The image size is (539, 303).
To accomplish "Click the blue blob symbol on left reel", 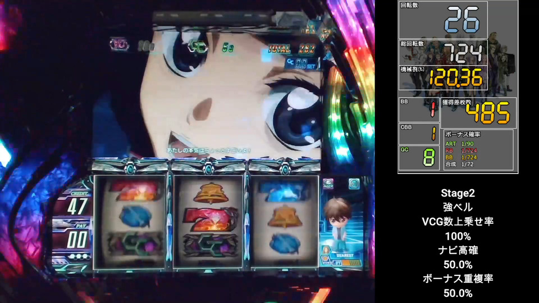I will (x=135, y=216).
